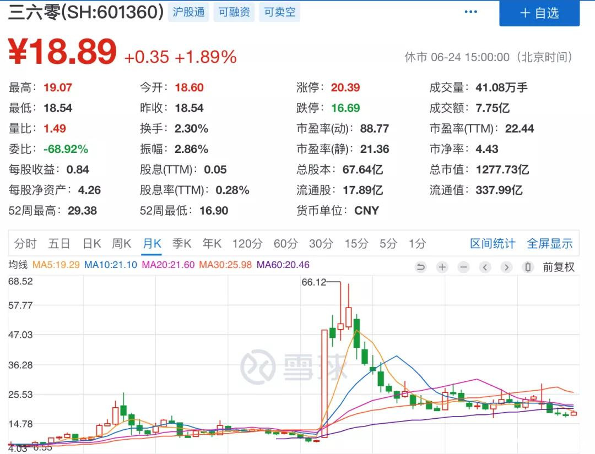Switch to the 季K chart tab

tap(181, 243)
